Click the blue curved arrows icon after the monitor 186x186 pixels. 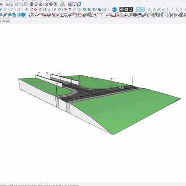tap(79, 4)
